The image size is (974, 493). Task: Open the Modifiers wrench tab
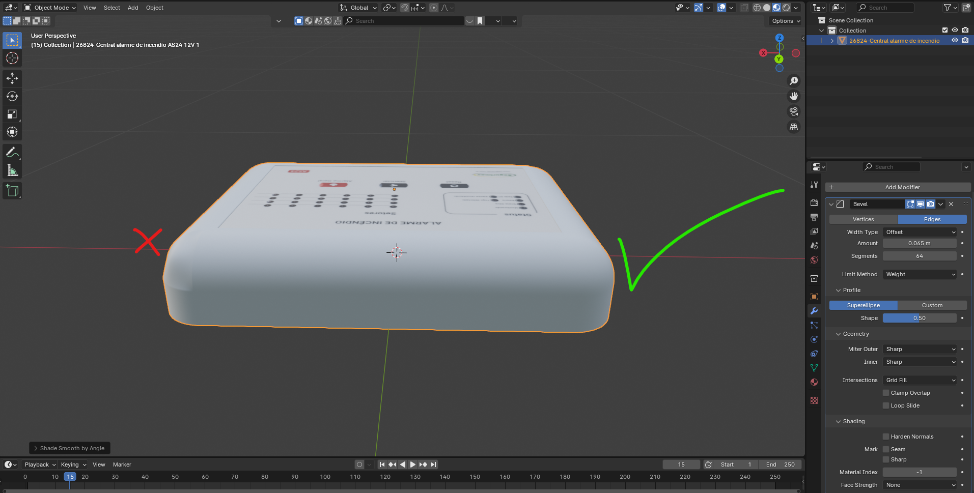(814, 311)
